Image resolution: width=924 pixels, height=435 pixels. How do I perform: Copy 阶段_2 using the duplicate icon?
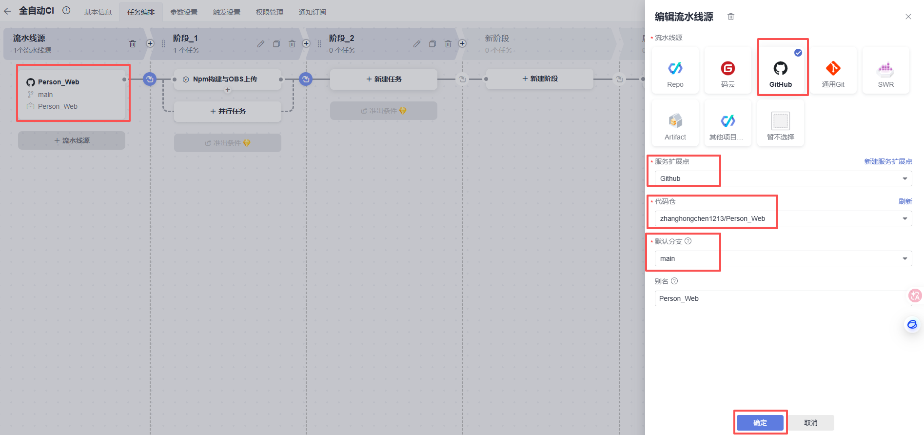coord(433,44)
